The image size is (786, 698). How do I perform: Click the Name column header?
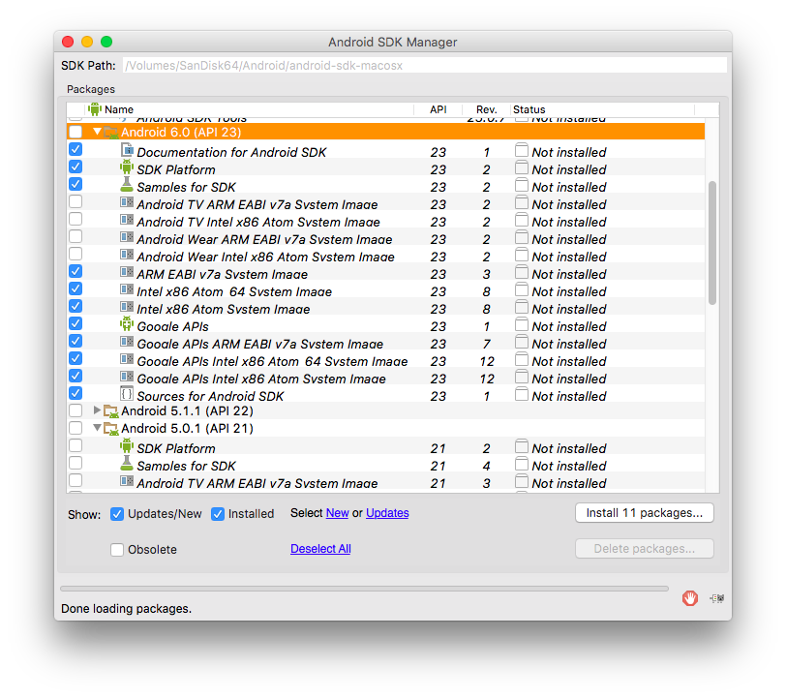pos(249,109)
